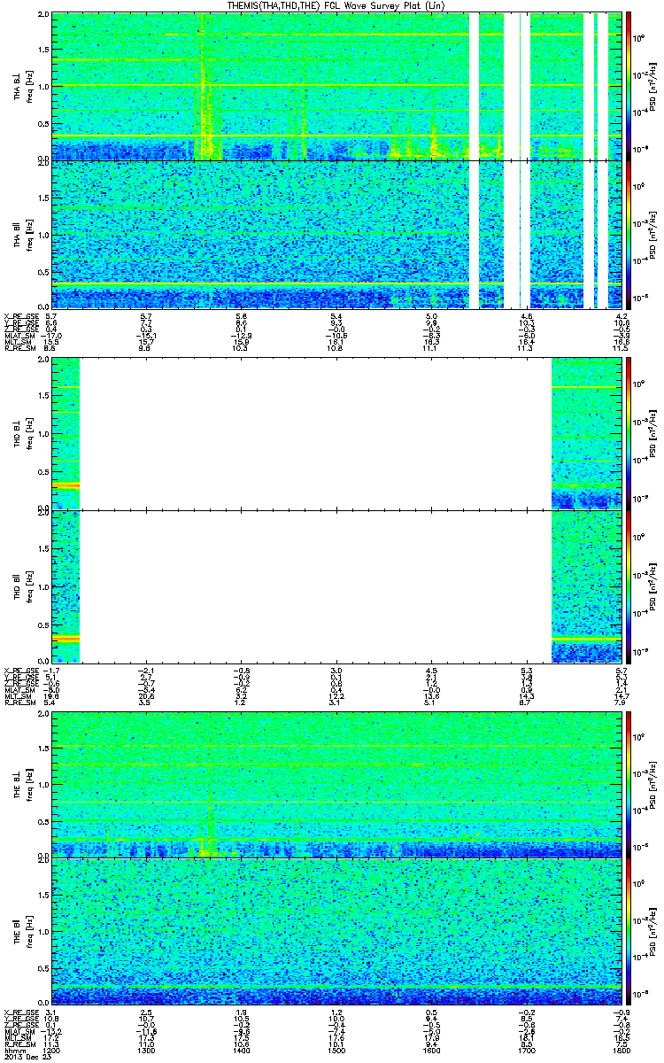The width and height of the screenshot is (664, 1063).
Task: Click the THD BL right data strip
Action: pyautogui.click(x=586, y=433)
